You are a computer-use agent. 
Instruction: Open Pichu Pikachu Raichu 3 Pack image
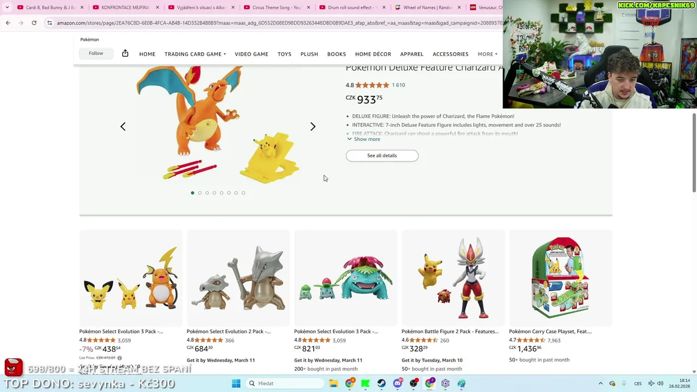131,278
